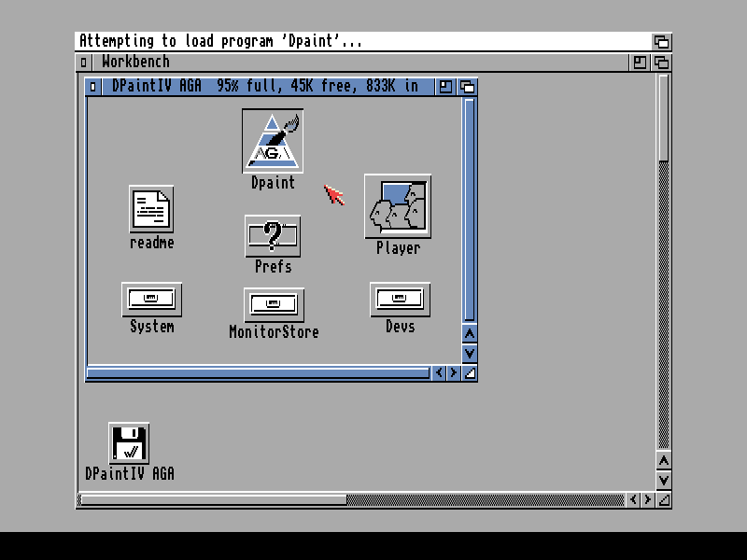Click DPaintIV AGA window horizontal scroll bar
The image size is (747, 560).
point(259,372)
